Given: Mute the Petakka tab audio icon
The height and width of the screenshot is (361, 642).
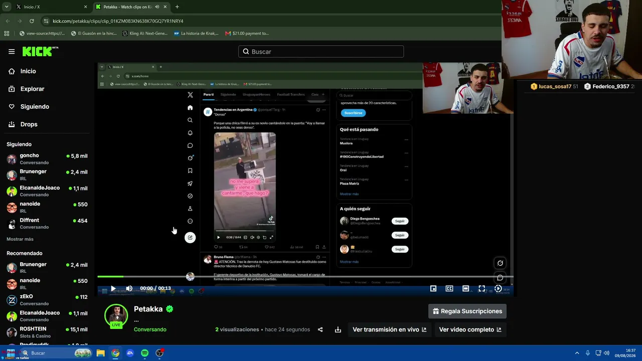Looking at the screenshot, I should click(x=157, y=7).
